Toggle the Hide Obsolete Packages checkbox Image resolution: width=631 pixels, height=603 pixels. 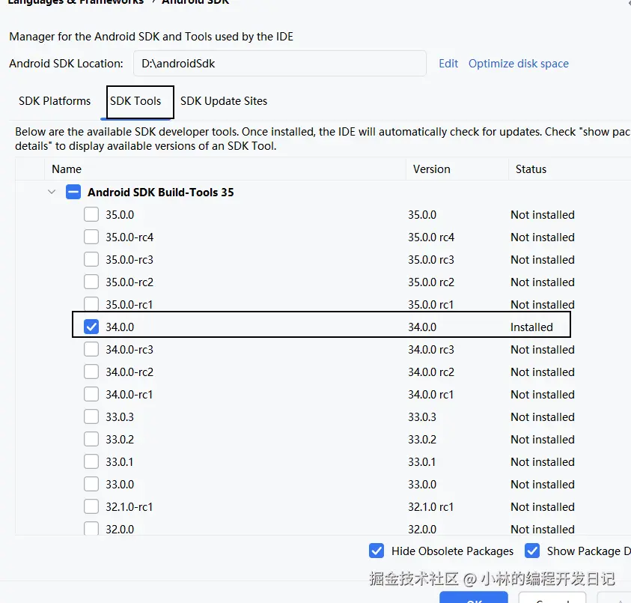(377, 551)
